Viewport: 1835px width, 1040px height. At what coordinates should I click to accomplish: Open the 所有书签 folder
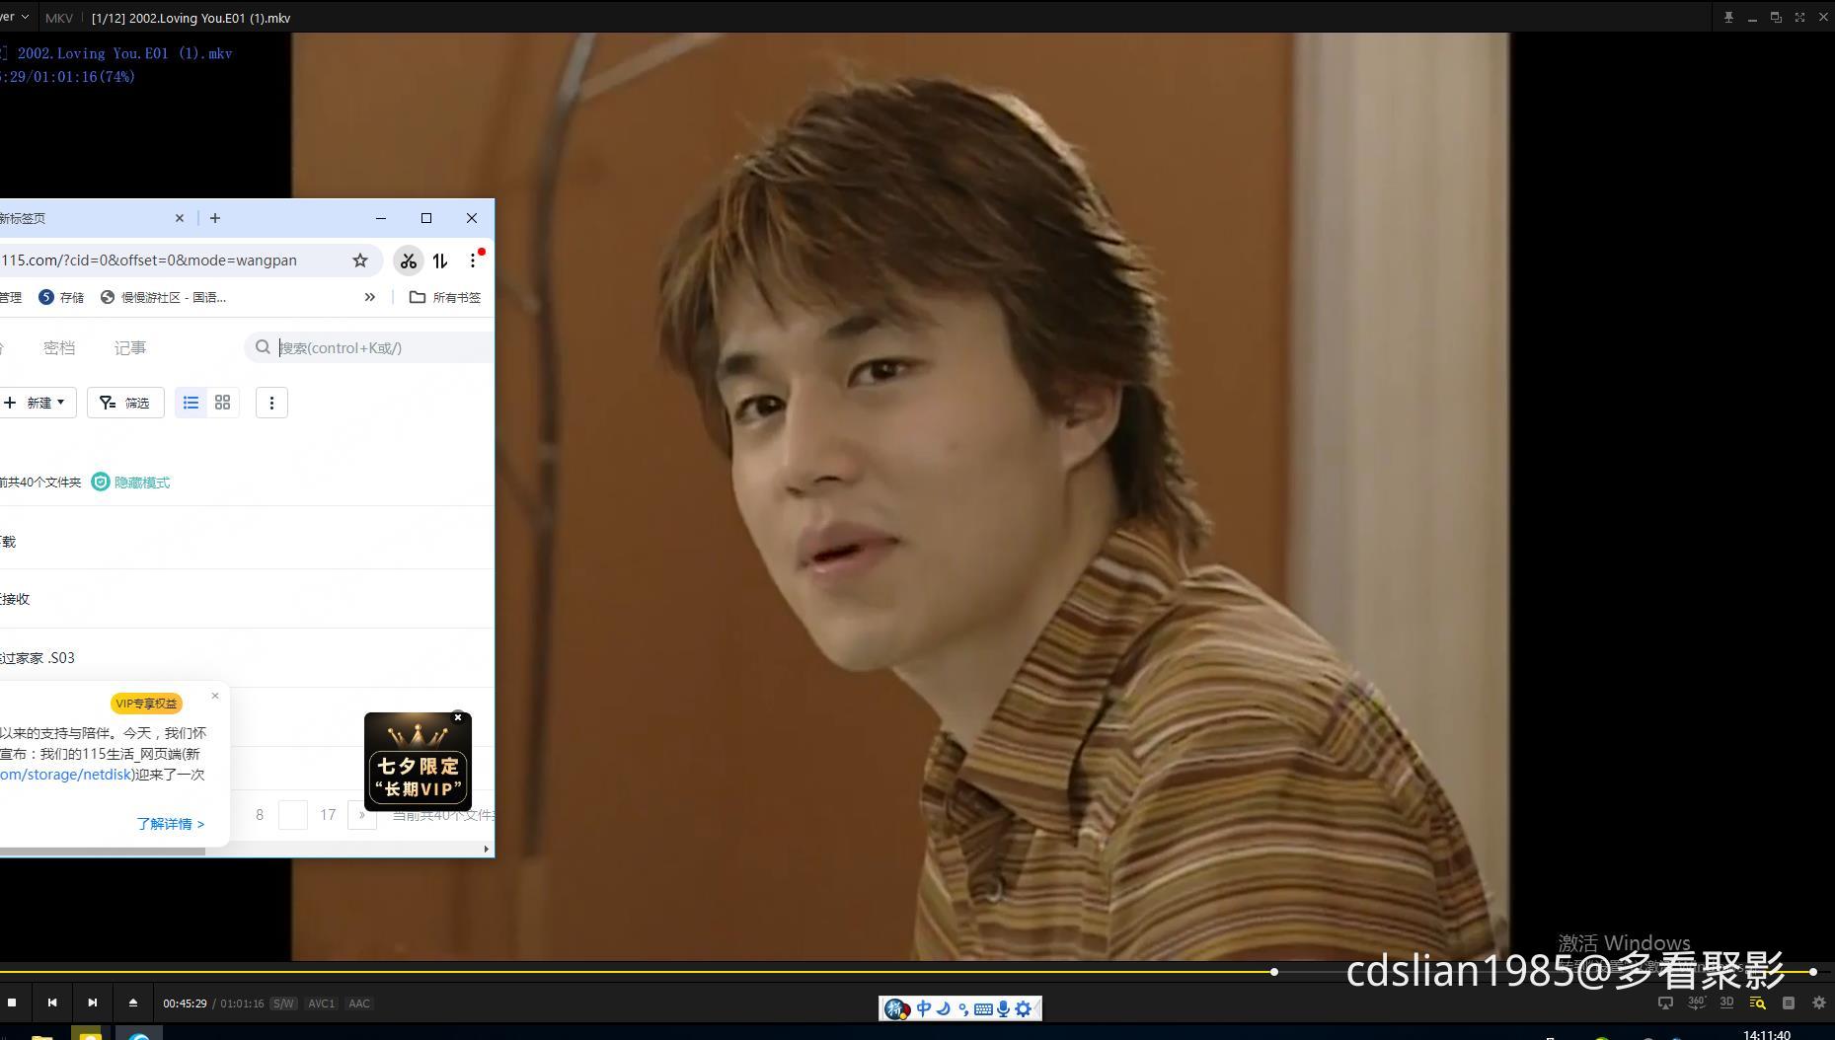[x=445, y=297]
